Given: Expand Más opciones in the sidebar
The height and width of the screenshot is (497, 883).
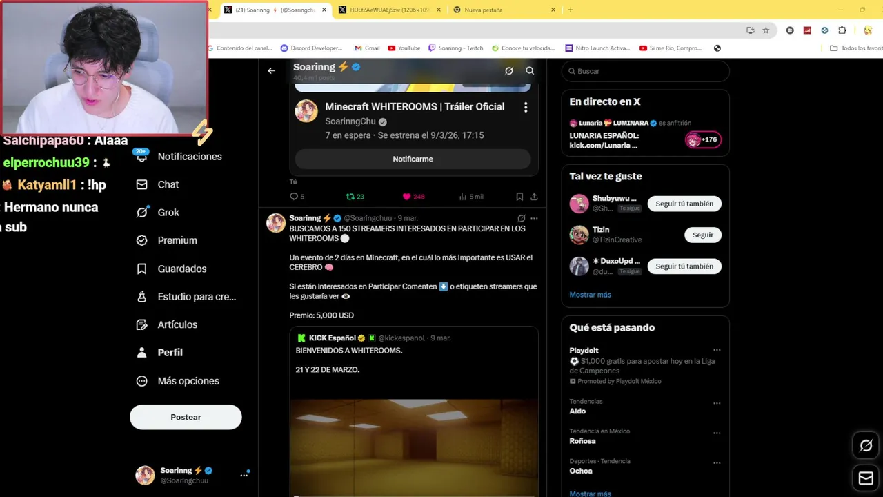Looking at the screenshot, I should click(x=178, y=381).
